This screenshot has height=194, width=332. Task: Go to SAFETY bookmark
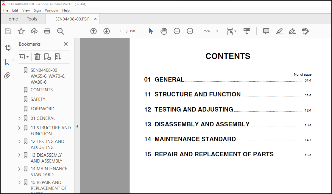[x=38, y=99]
